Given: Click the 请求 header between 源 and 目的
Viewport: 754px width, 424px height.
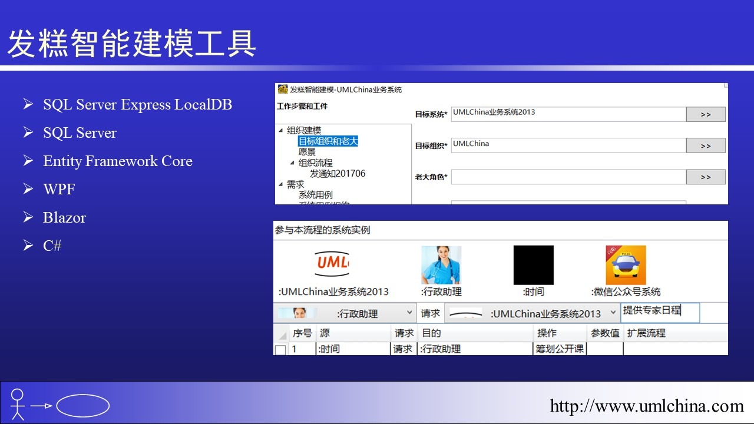Looking at the screenshot, I should click(x=404, y=333).
